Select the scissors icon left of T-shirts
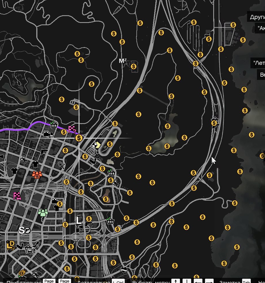Viewport: 265px width, 283px height. [24, 159]
